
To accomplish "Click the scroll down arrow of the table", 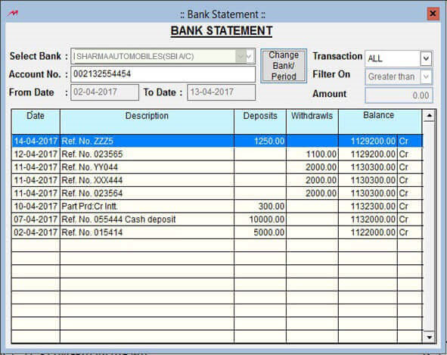I will pyautogui.click(x=429, y=337).
